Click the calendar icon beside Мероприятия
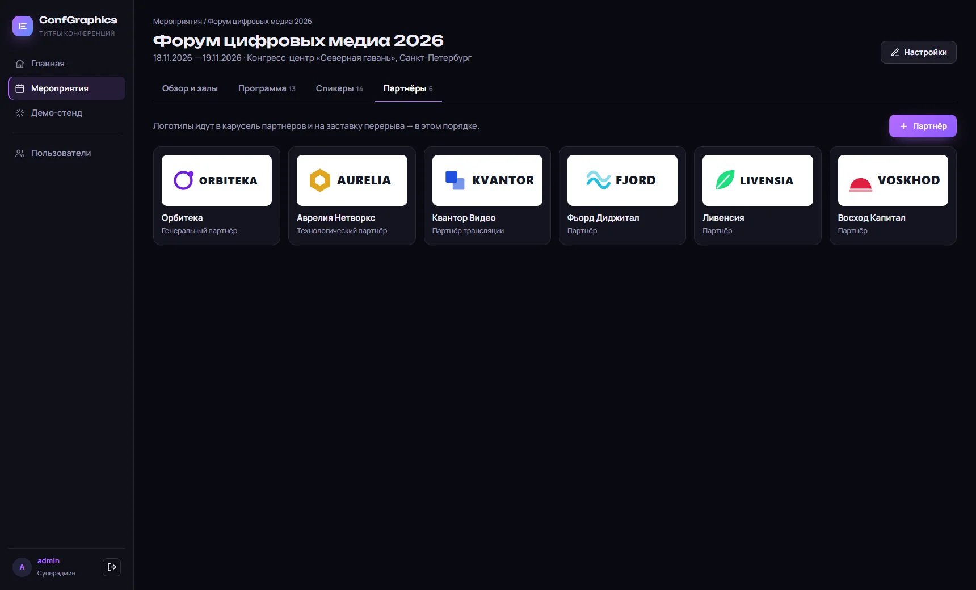This screenshot has height=590, width=976. [x=20, y=88]
